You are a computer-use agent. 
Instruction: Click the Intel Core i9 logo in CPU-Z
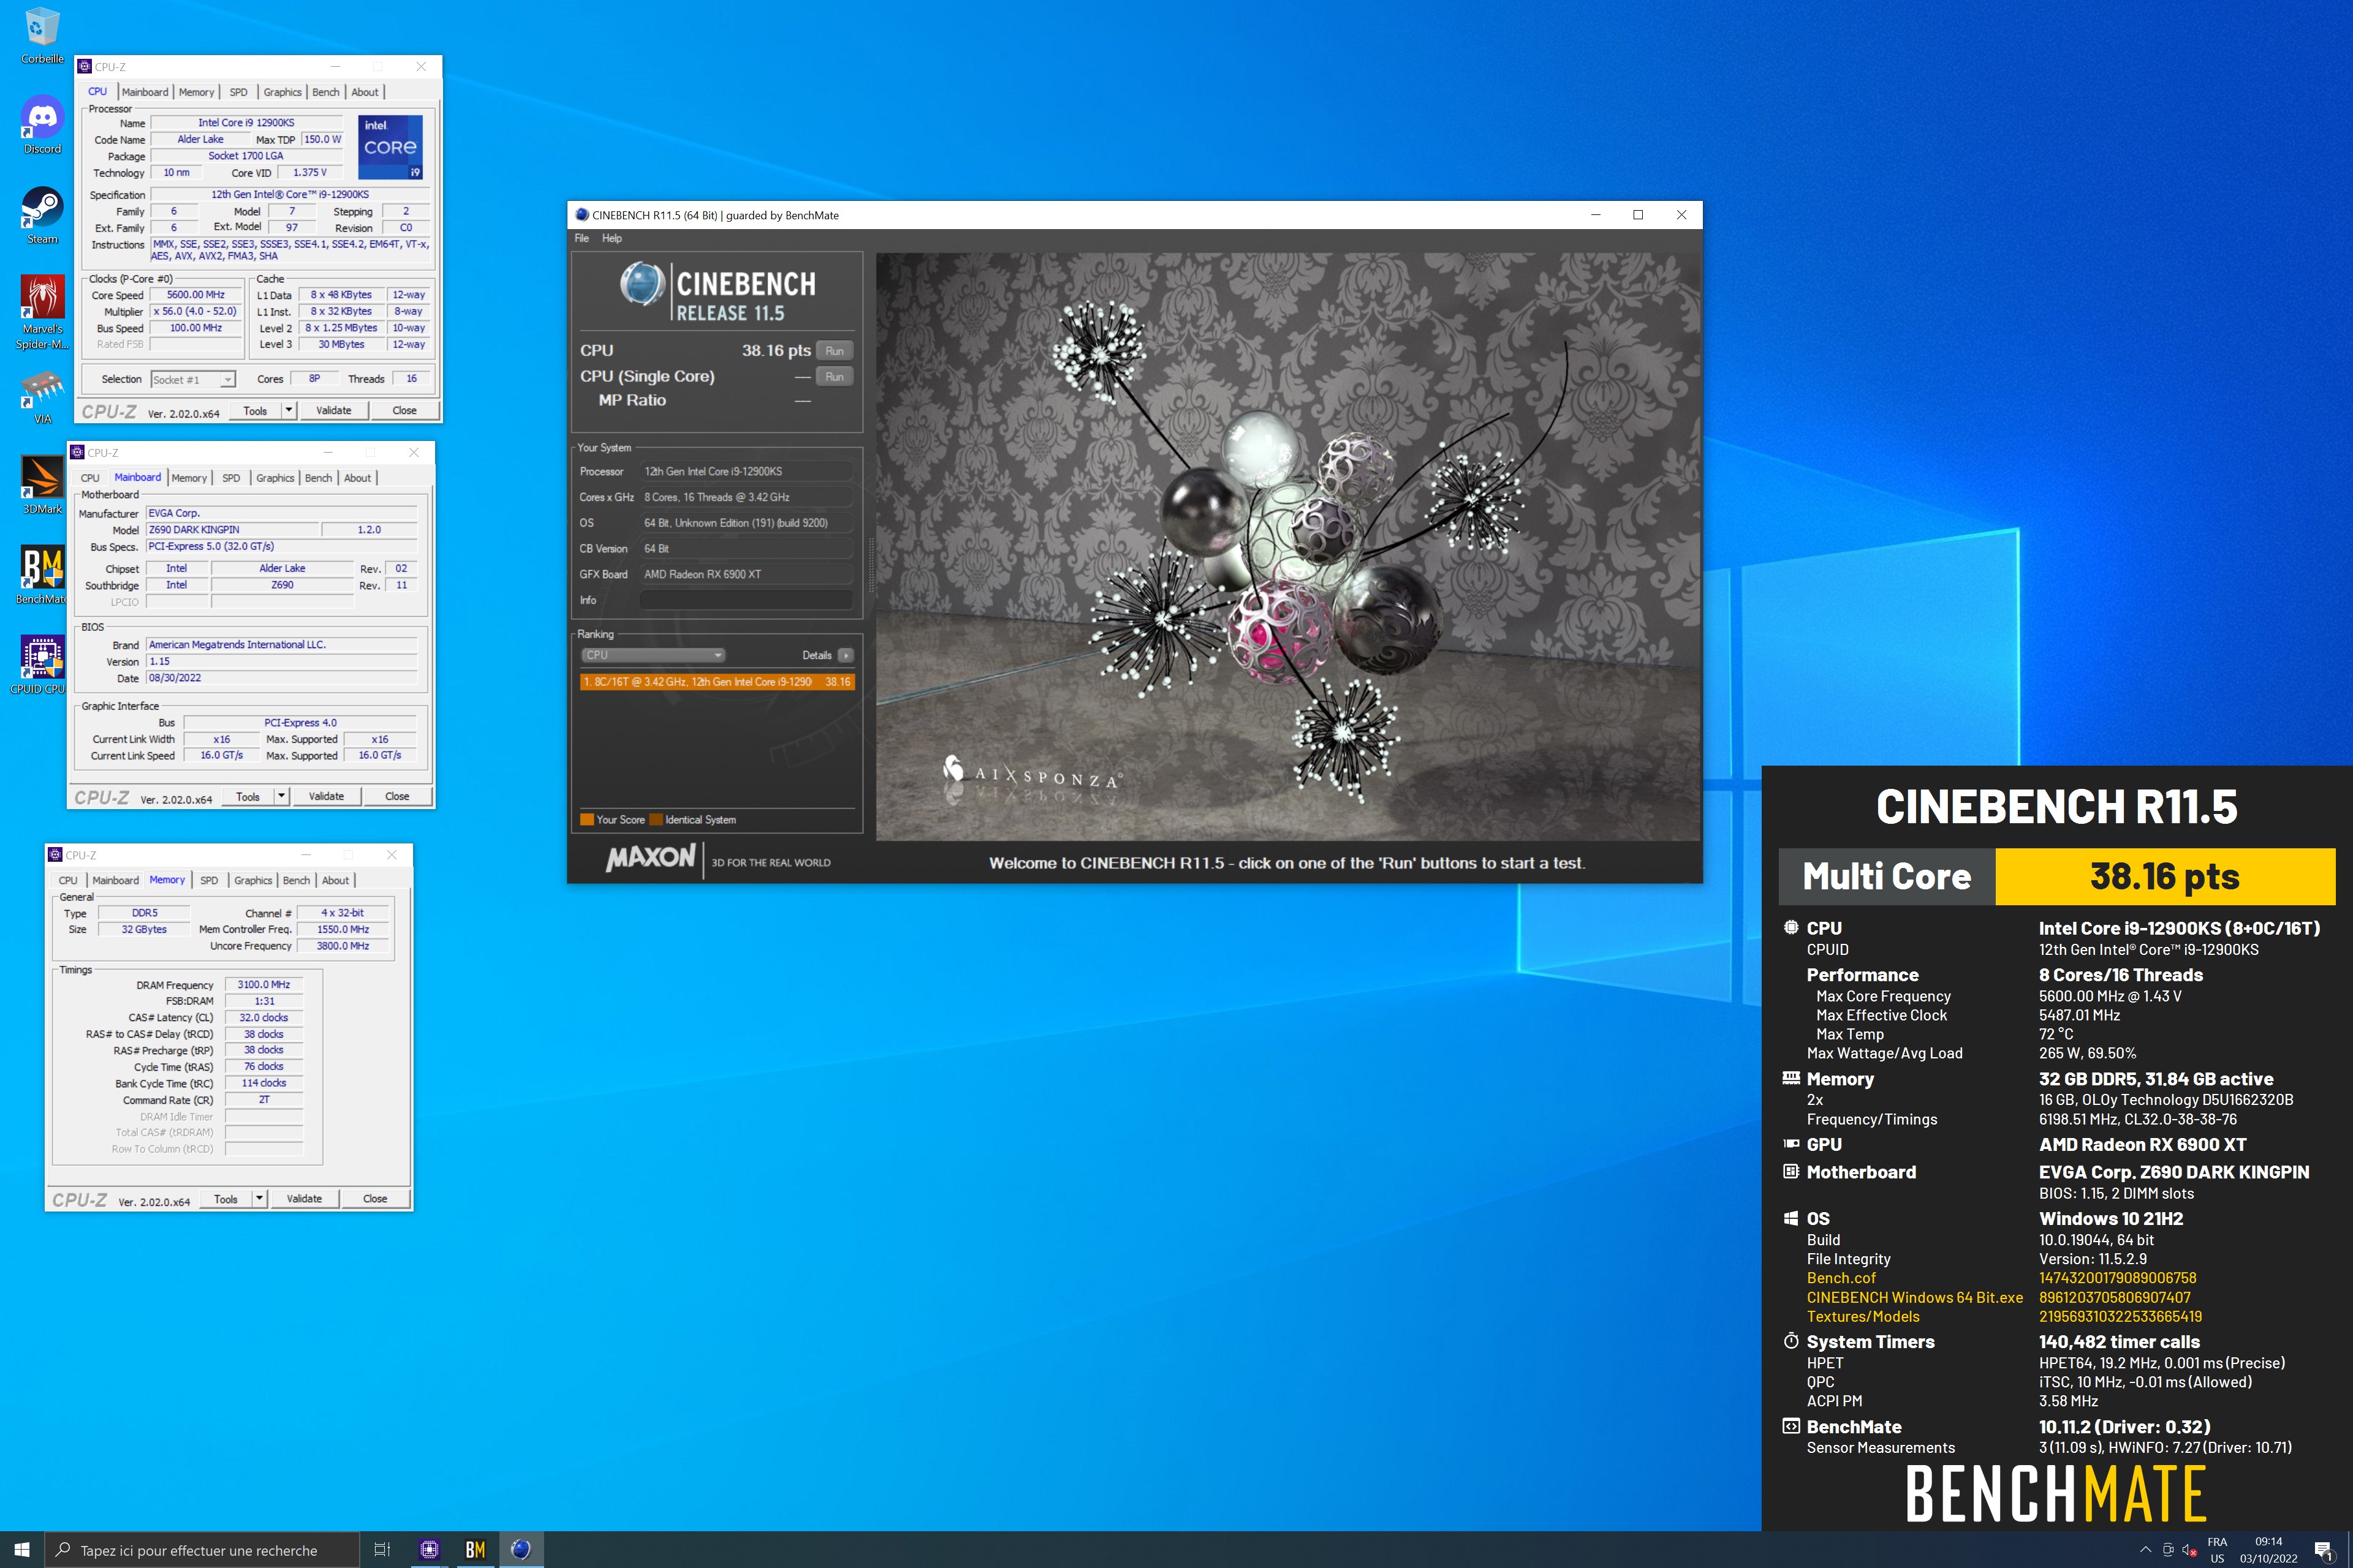point(390,147)
